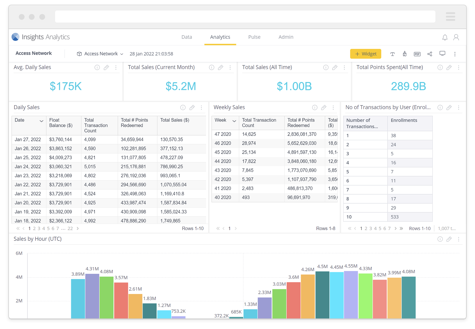The height and width of the screenshot is (329, 475).
Task: Open the dashboard toolbar more options menu
Action: point(455,54)
